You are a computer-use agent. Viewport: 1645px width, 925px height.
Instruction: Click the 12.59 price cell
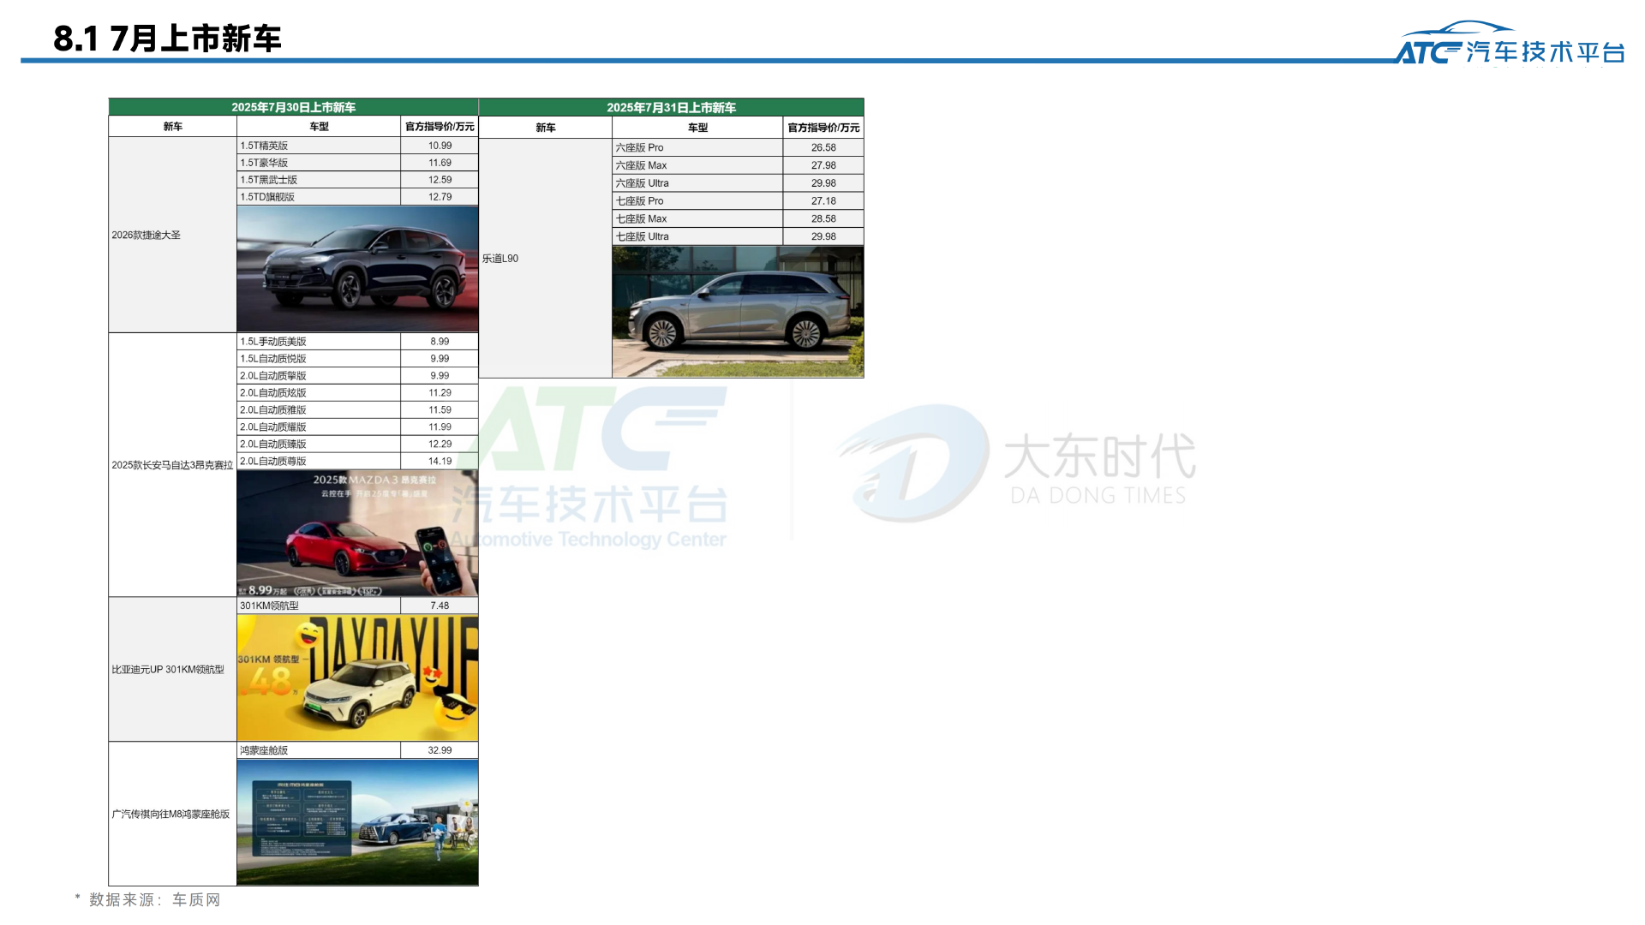point(440,180)
